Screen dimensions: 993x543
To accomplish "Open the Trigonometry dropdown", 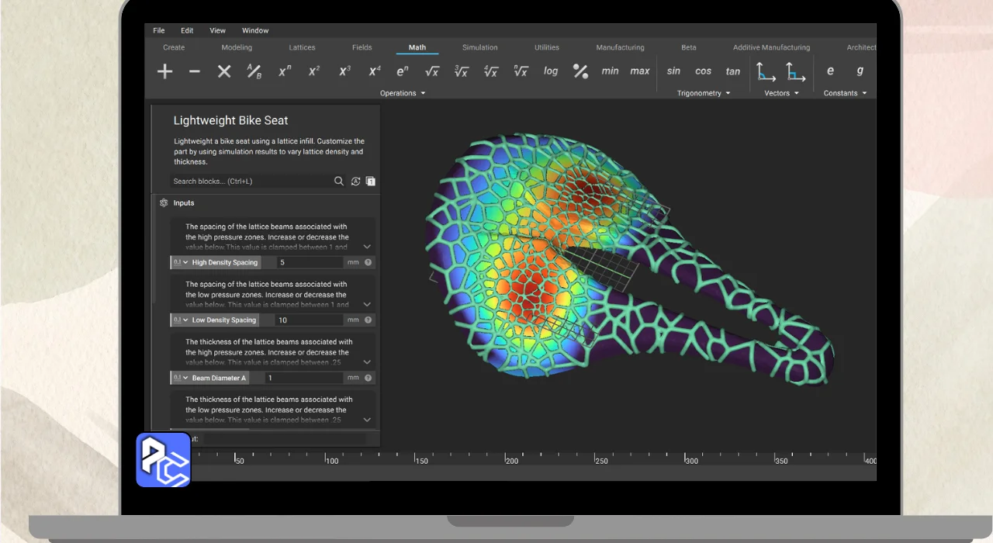I will (x=704, y=93).
